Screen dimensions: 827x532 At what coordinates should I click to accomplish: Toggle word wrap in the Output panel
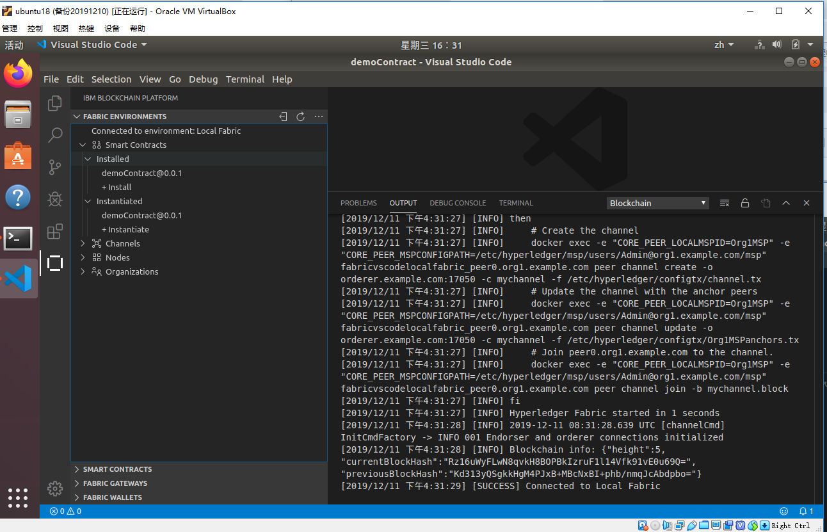click(766, 203)
